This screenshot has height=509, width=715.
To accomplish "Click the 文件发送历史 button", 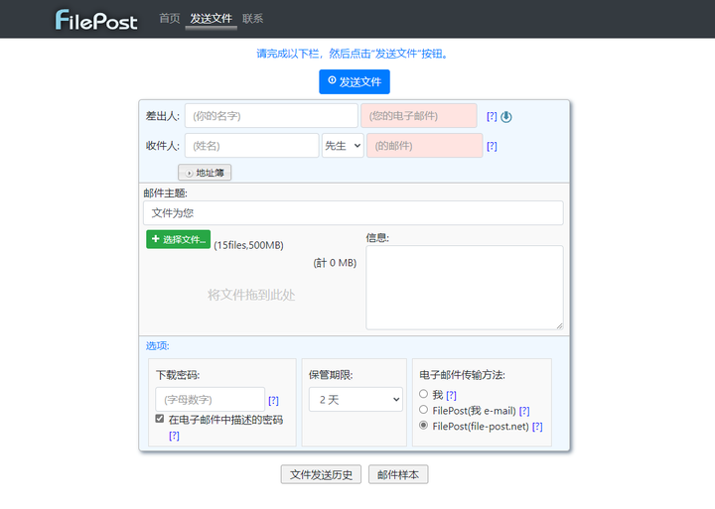I will point(321,475).
